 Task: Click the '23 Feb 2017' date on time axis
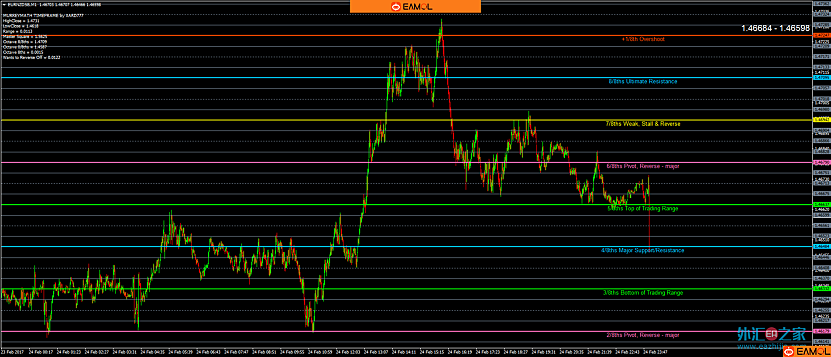(x=13, y=352)
